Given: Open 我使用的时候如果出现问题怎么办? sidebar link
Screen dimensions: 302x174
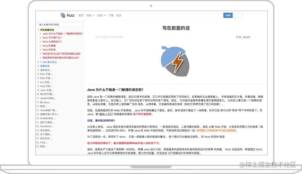Looking at the screenshot, I should 61,58.
